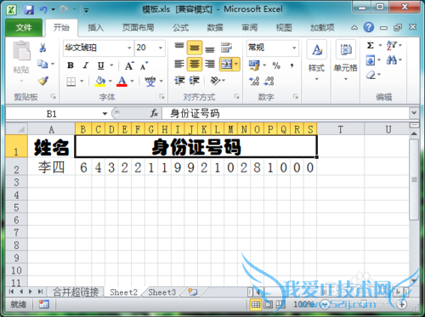Toggle middle vertical alignment
Screen dimensions: 425x317
pyautogui.click(x=195, y=48)
